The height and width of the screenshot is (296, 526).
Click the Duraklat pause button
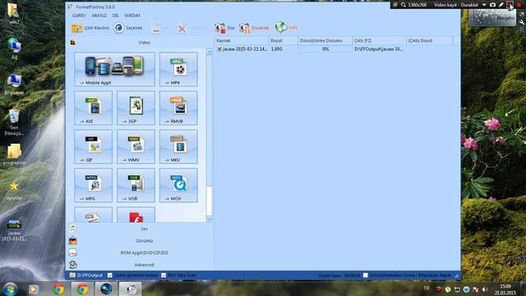click(254, 28)
